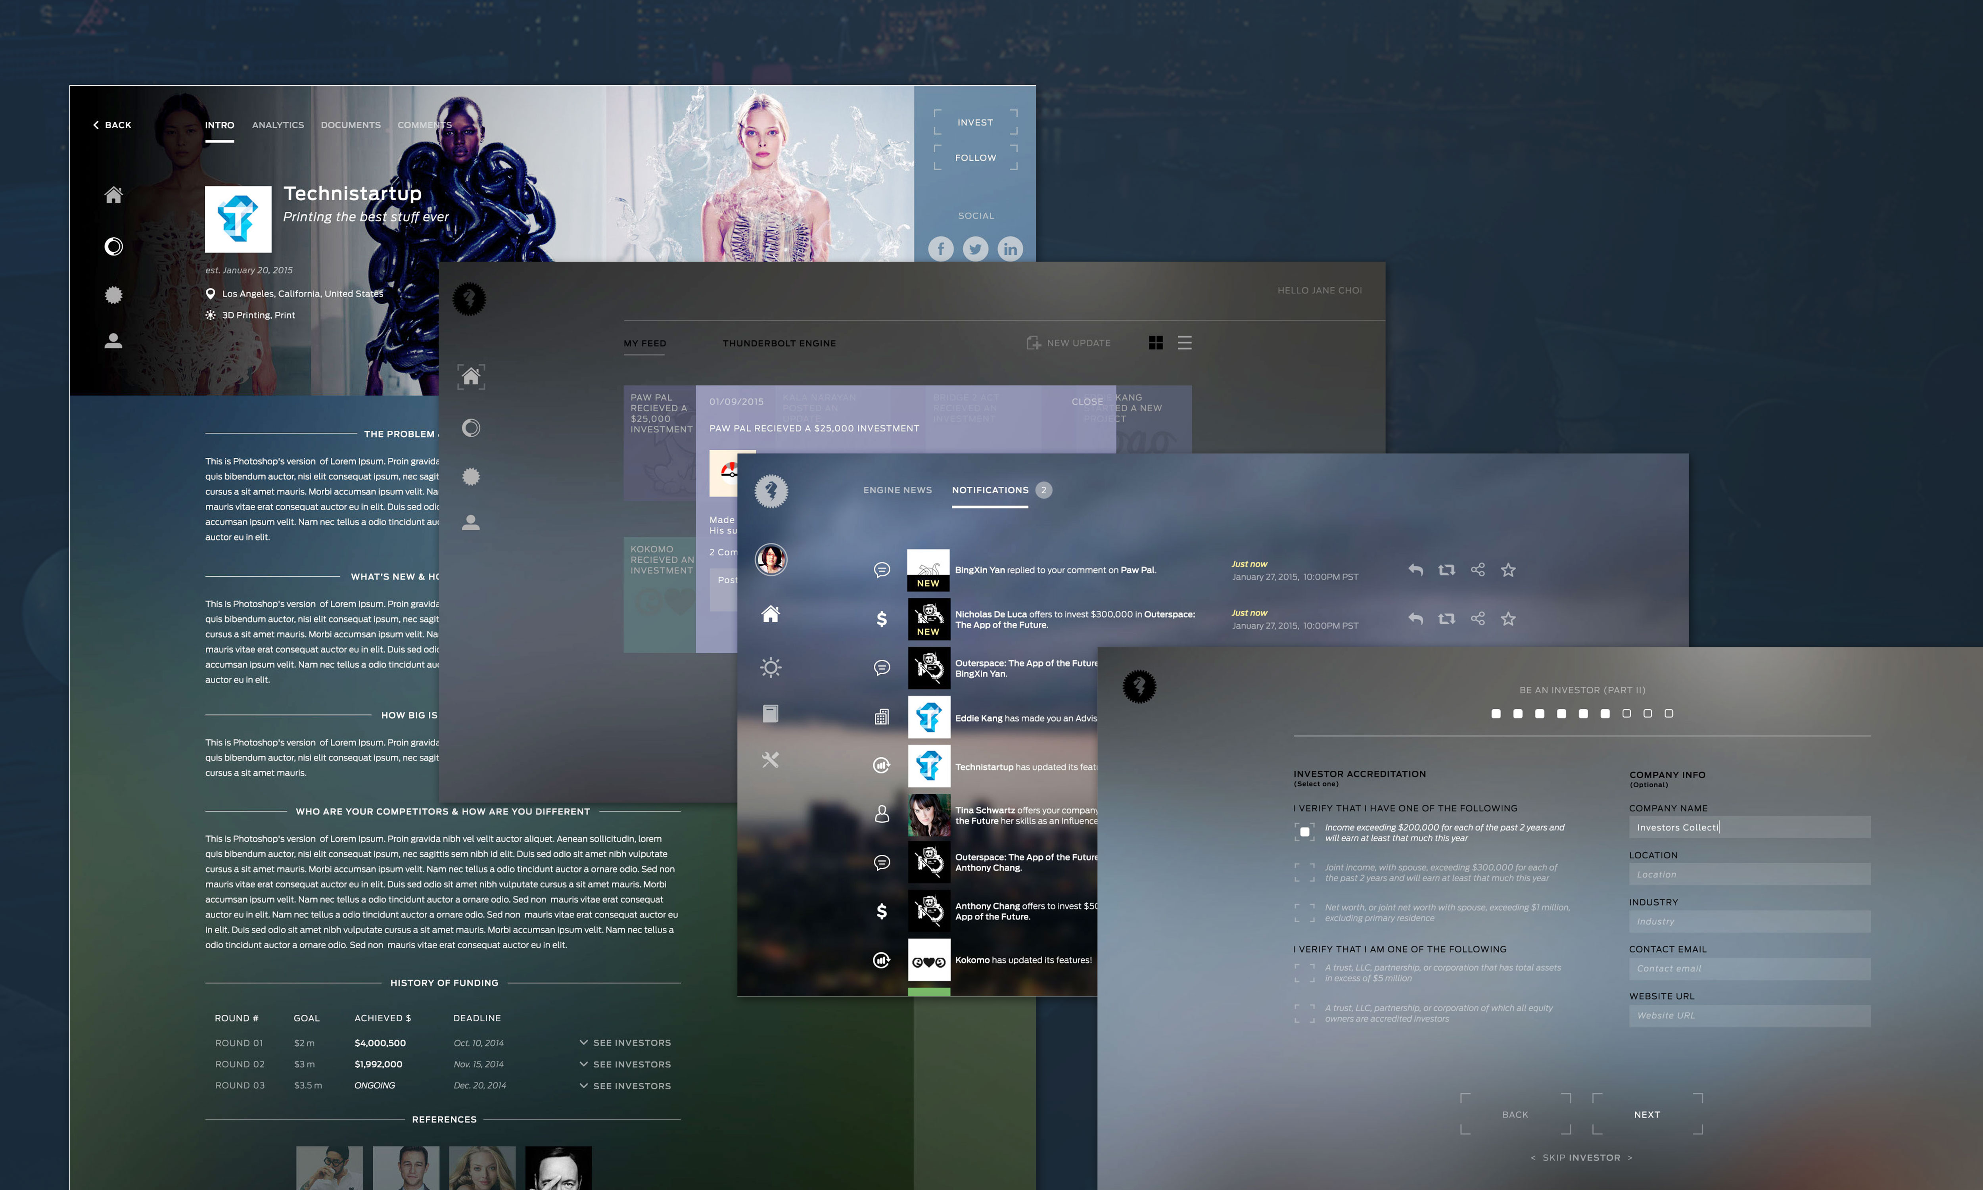
Task: Share the BingXin Yan notification
Action: click(1477, 570)
